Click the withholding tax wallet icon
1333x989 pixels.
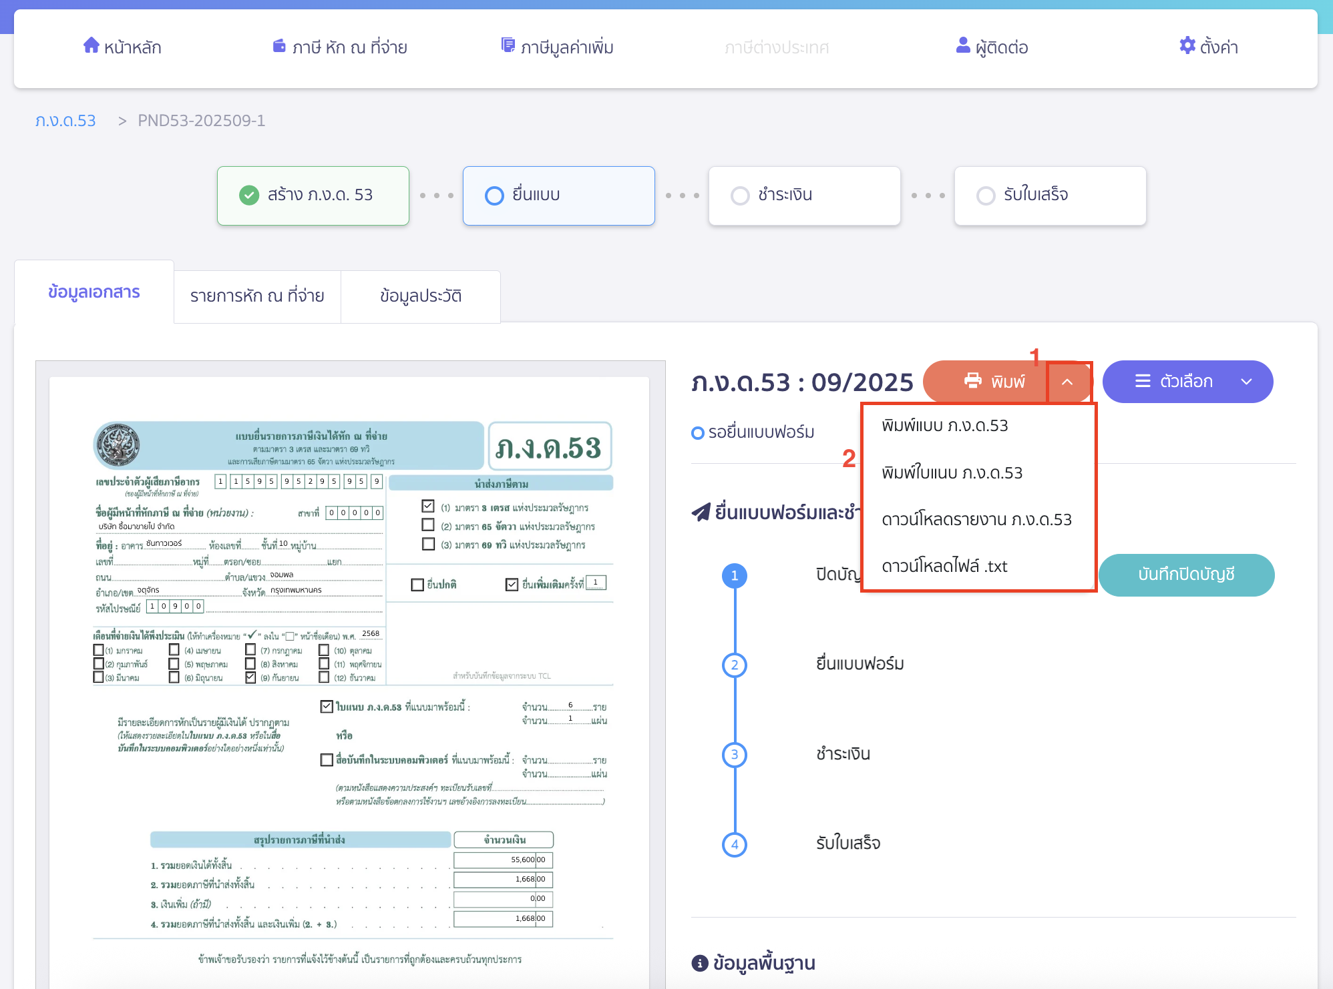point(279,46)
